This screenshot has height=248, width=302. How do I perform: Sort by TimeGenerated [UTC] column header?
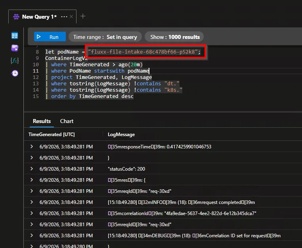(52, 135)
